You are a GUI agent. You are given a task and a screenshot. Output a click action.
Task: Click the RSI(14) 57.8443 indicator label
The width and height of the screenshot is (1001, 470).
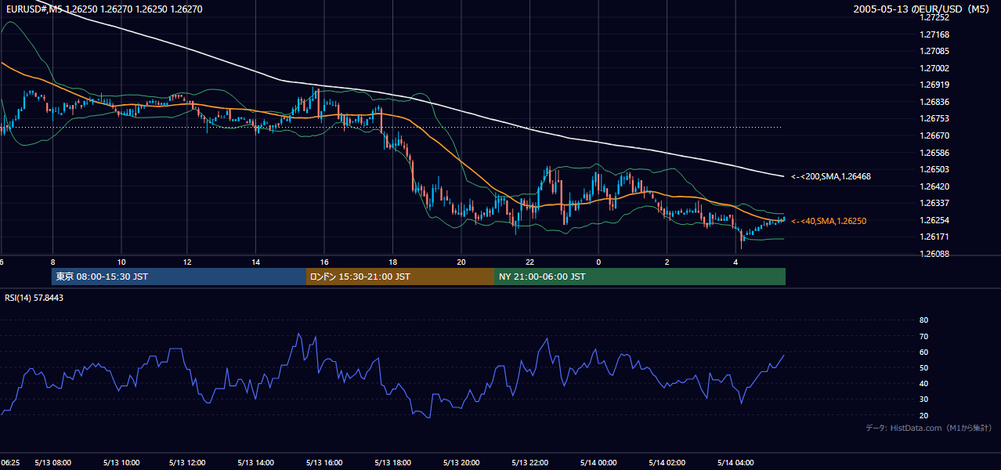click(34, 298)
